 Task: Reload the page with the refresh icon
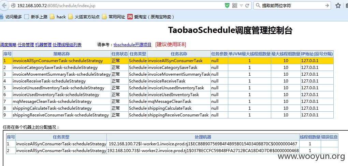click(x=247, y=5)
